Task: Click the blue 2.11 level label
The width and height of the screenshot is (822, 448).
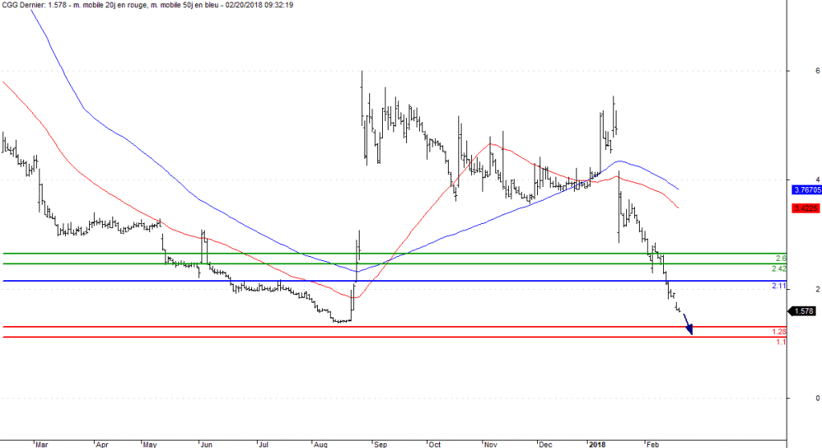Action: tap(779, 286)
